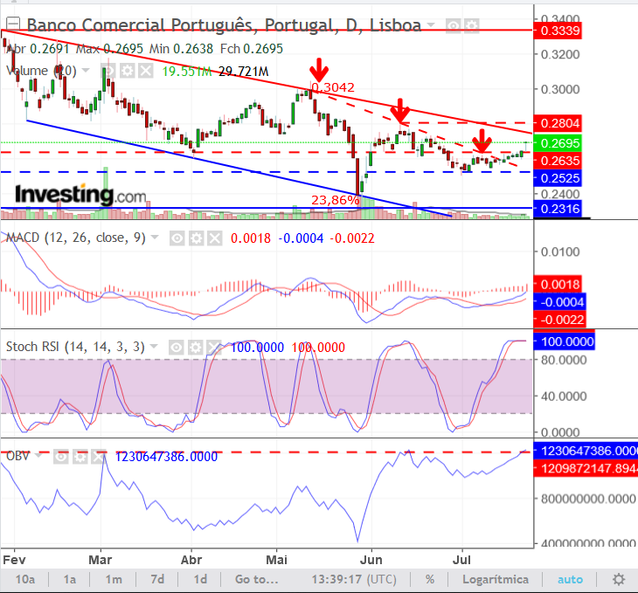Click the blue 0.2316 price label

[558, 209]
